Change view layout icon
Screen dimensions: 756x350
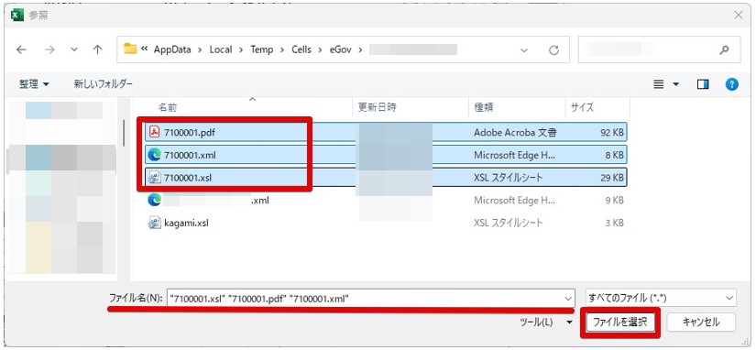pyautogui.click(x=659, y=84)
